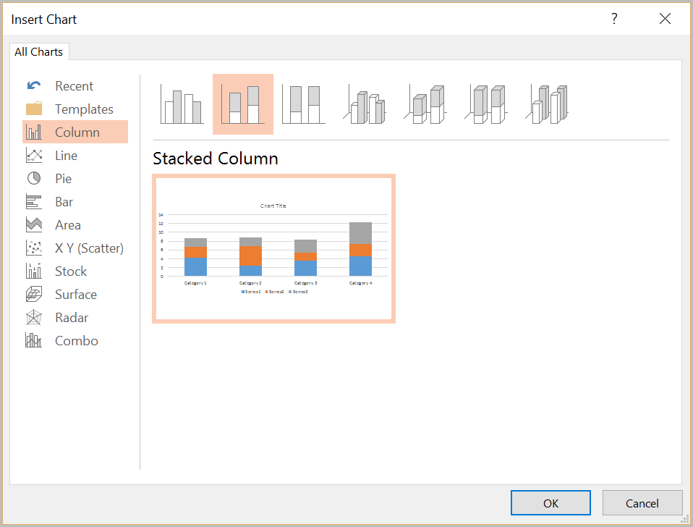Click the highlighted Stacked Column subtype icon
This screenshot has width=693, height=527.
243,105
